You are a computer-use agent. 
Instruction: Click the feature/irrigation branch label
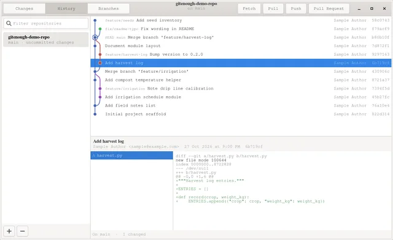point(125,89)
